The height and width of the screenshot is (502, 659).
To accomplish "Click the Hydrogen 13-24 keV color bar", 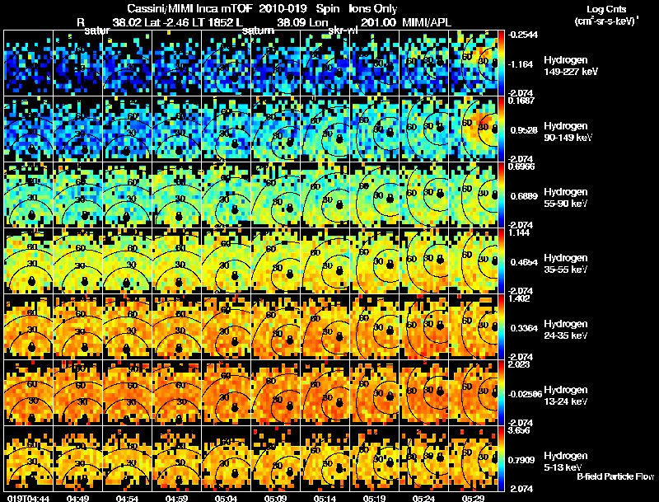I will [x=502, y=393].
